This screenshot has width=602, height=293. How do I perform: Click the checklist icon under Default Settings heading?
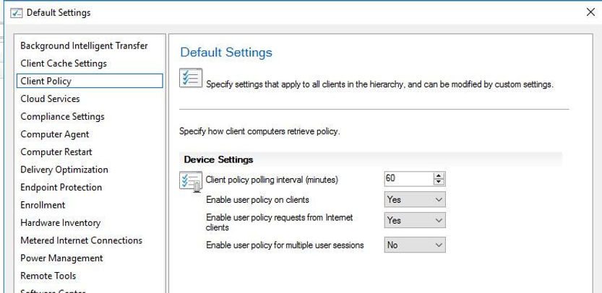pos(191,79)
